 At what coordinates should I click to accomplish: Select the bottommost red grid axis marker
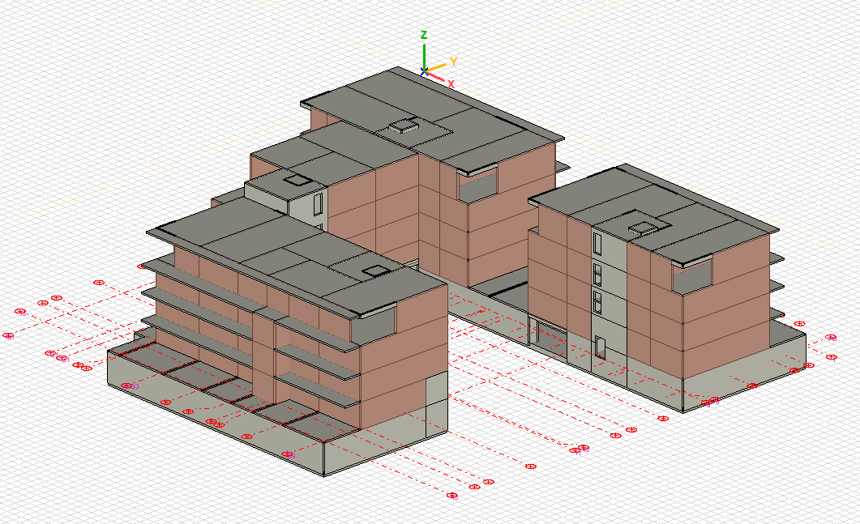[452, 495]
